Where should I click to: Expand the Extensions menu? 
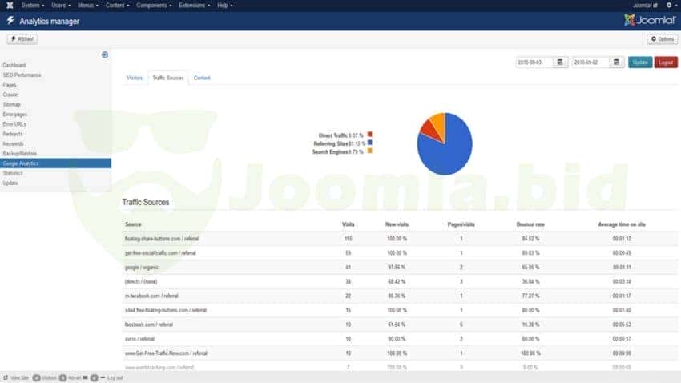(x=195, y=6)
